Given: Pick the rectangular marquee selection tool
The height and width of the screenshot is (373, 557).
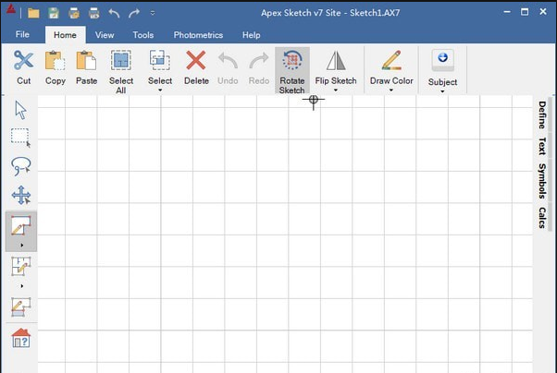Looking at the screenshot, I should pyautogui.click(x=20, y=138).
